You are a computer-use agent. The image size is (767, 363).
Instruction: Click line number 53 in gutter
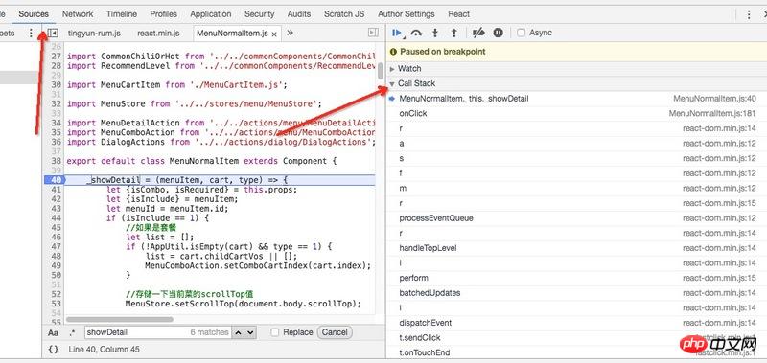(x=56, y=304)
